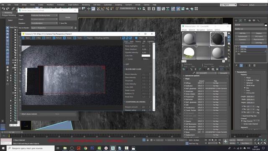Open the Modifier List dropdown
Viewport: 268px width, 151px height.
coord(250,29)
